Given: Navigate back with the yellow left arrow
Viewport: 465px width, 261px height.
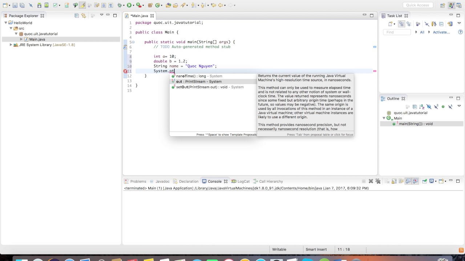Looking at the screenshot, I should [220, 5].
